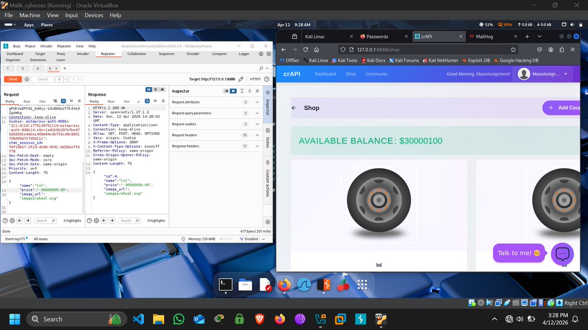The width and height of the screenshot is (588, 330).
Task: Expand Response headers section
Action: 216,146
